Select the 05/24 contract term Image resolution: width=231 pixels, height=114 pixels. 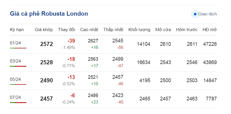(15, 79)
